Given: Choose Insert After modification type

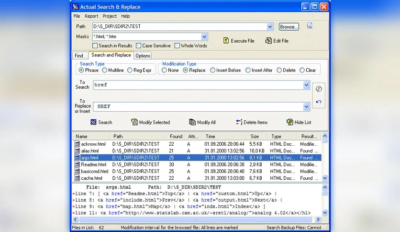Looking at the screenshot, I should [x=248, y=70].
